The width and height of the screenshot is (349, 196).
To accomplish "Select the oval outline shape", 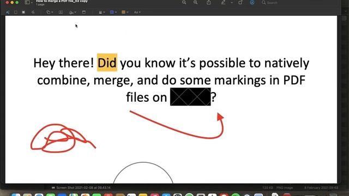I will point(143,173).
